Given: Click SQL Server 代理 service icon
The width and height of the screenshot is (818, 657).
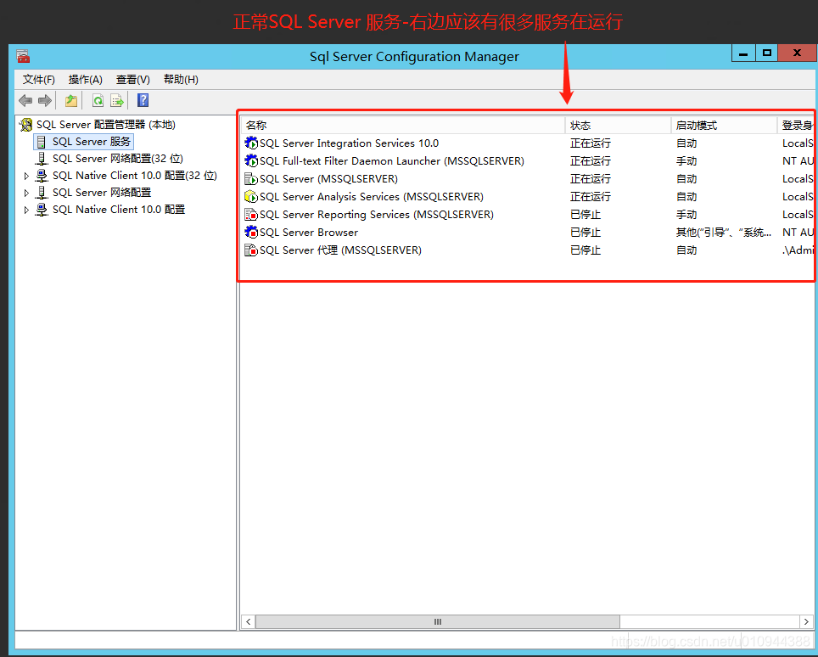Looking at the screenshot, I should tap(251, 250).
